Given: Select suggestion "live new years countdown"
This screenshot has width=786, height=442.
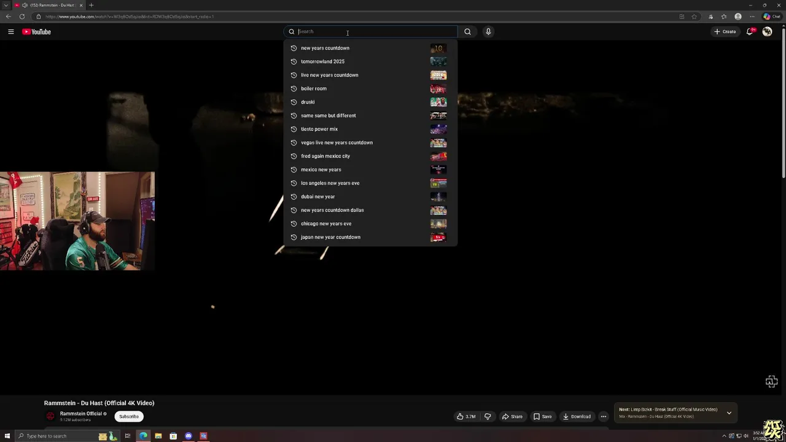Looking at the screenshot, I should [x=370, y=75].
